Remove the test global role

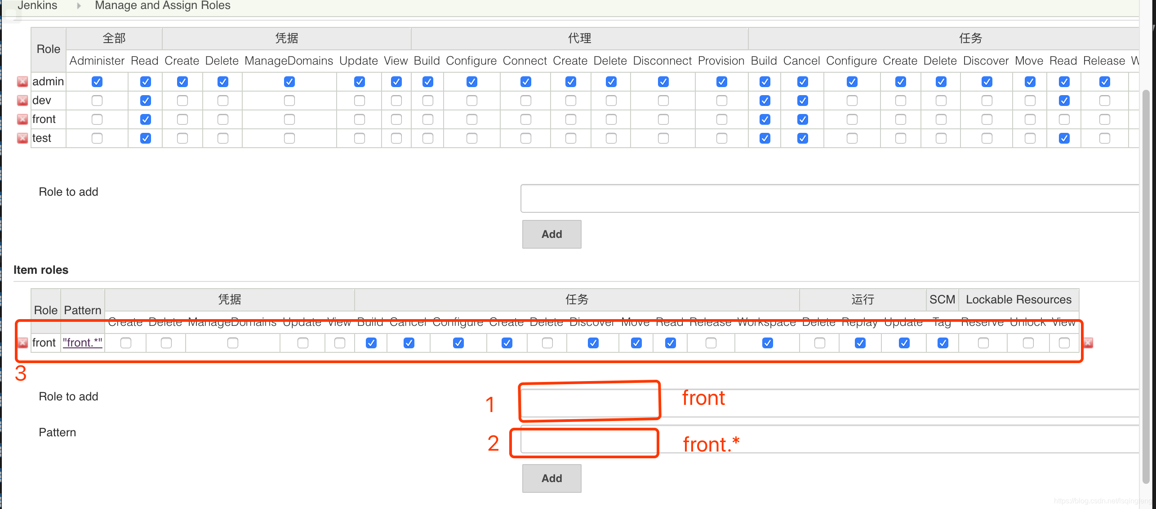22,138
